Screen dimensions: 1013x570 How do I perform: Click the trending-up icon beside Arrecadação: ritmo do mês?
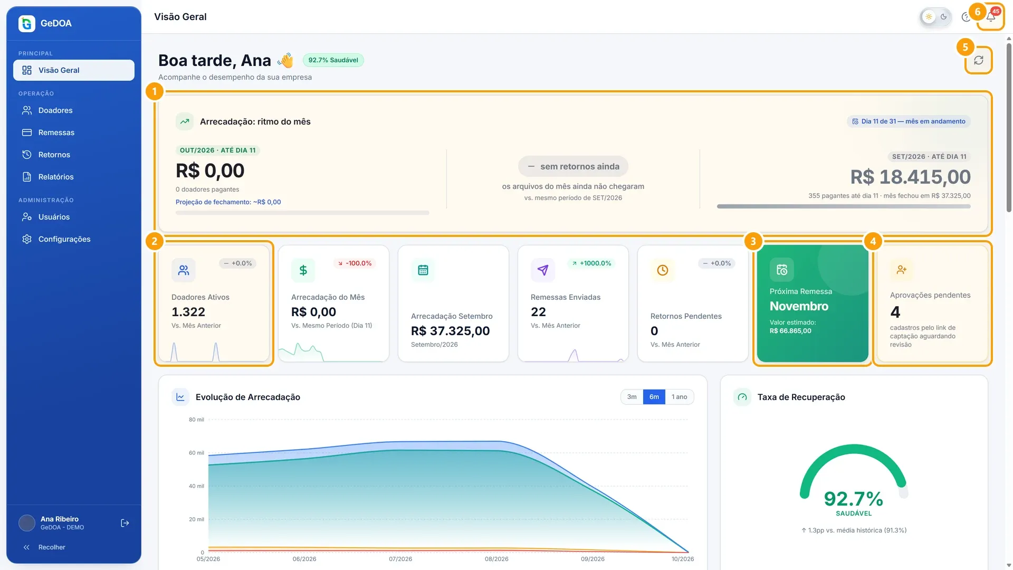(x=185, y=121)
